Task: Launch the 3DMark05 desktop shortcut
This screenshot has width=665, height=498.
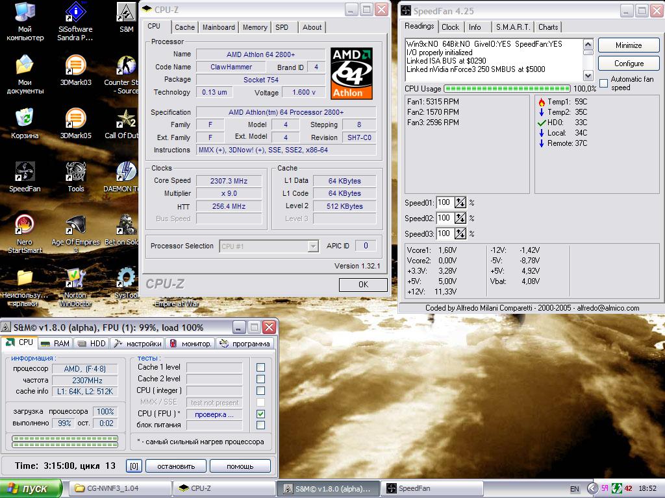Action: pyautogui.click(x=75, y=124)
